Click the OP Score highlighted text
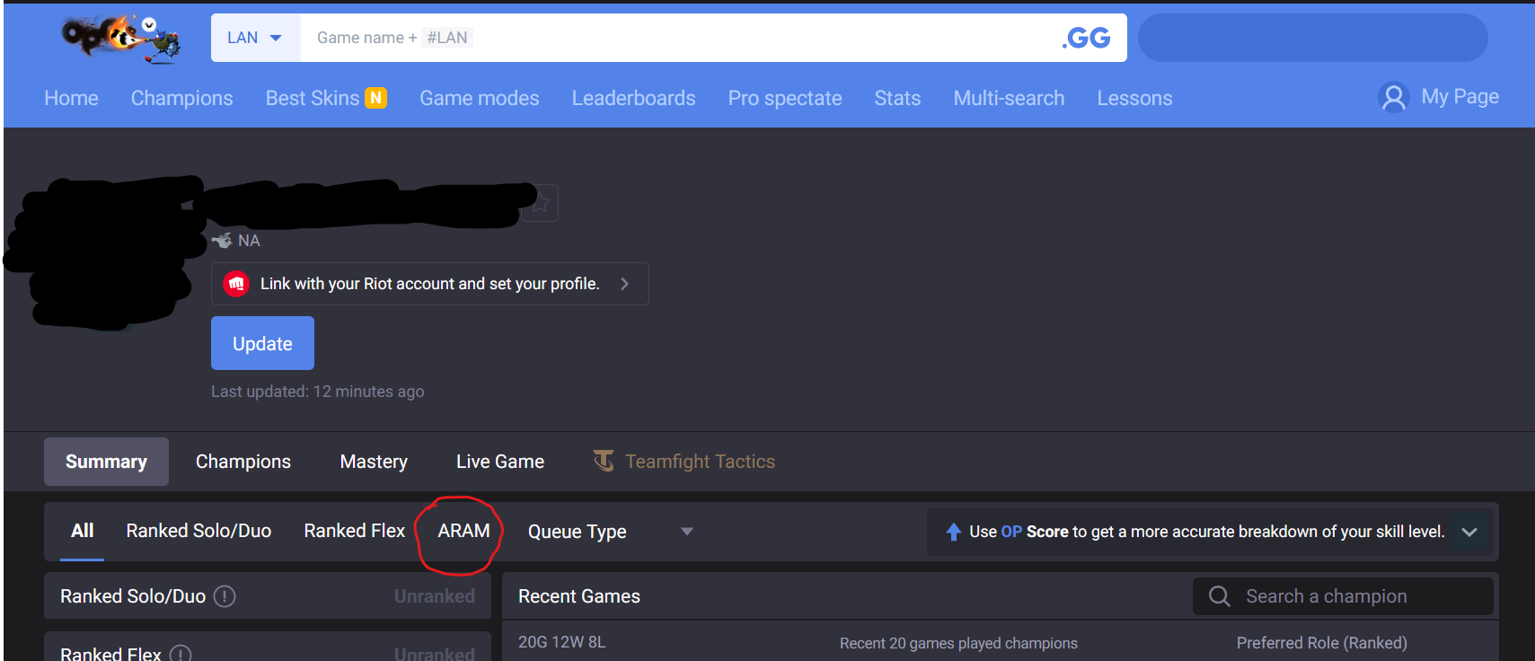The height and width of the screenshot is (661, 1535). [x=1035, y=532]
